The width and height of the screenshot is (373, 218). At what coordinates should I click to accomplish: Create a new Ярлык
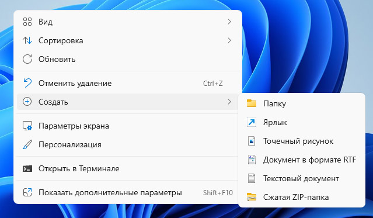pyautogui.click(x=302, y=122)
